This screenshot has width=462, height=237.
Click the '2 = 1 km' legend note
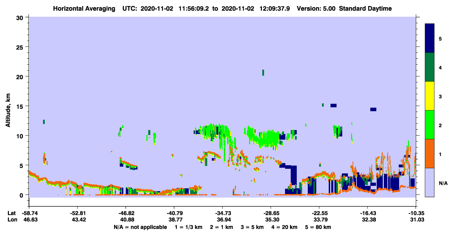click(221, 227)
